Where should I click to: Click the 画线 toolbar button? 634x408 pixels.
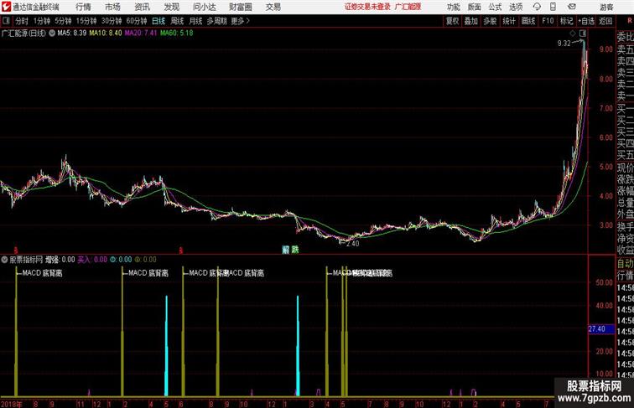point(528,21)
